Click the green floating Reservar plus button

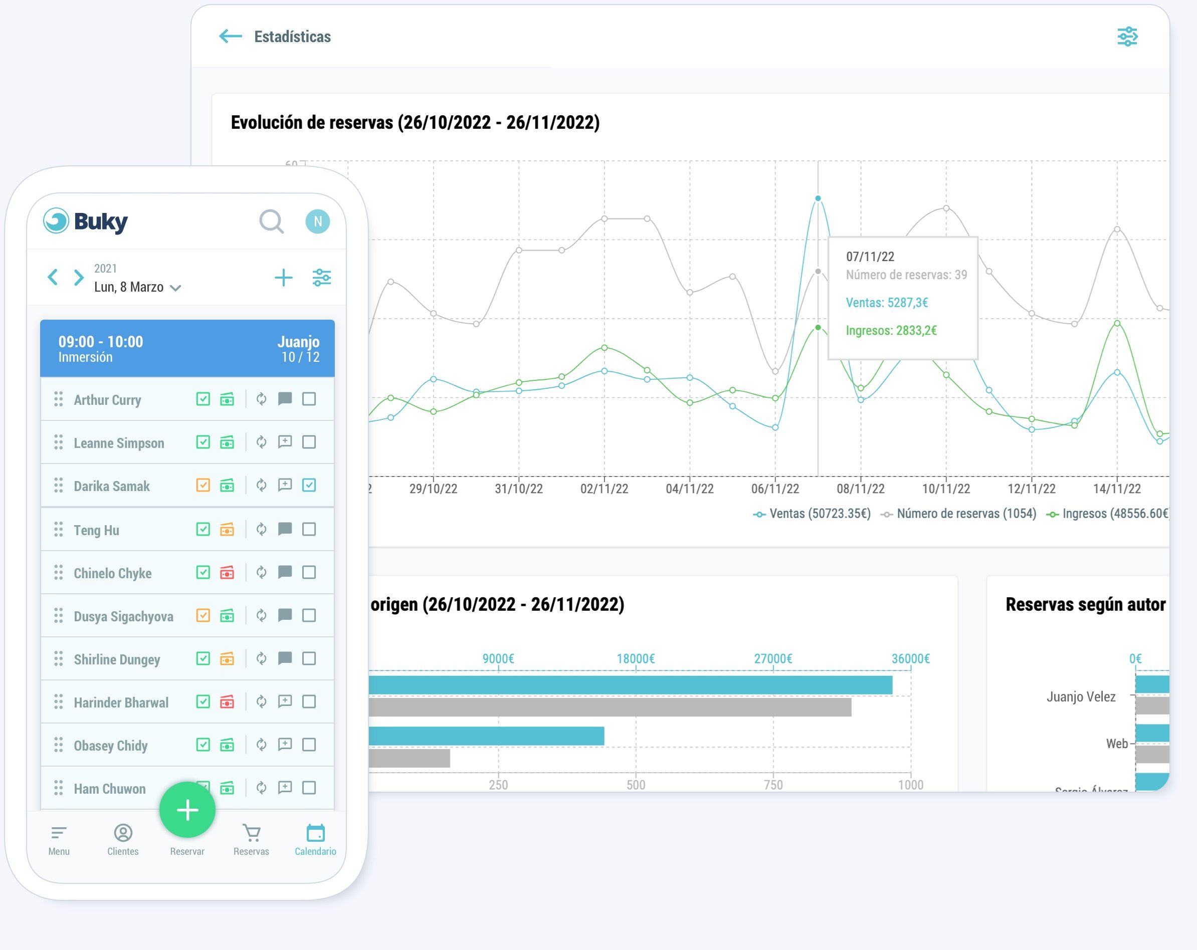[x=187, y=810]
